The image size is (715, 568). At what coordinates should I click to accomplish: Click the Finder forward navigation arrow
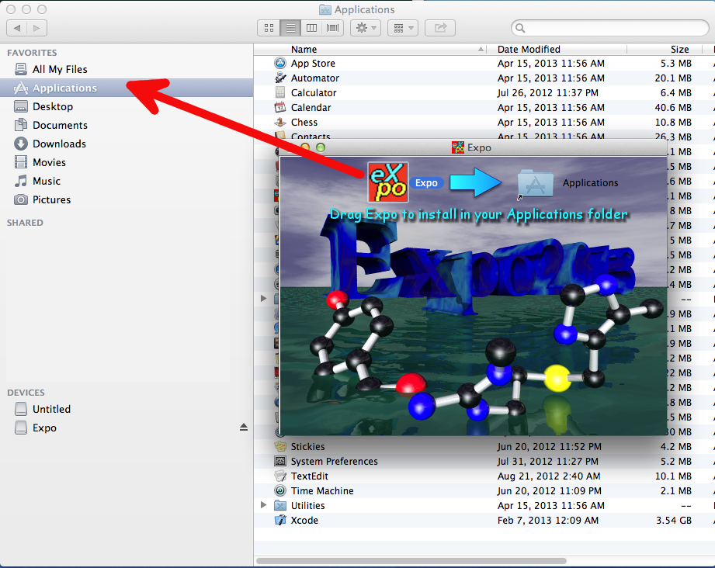pyautogui.click(x=37, y=28)
